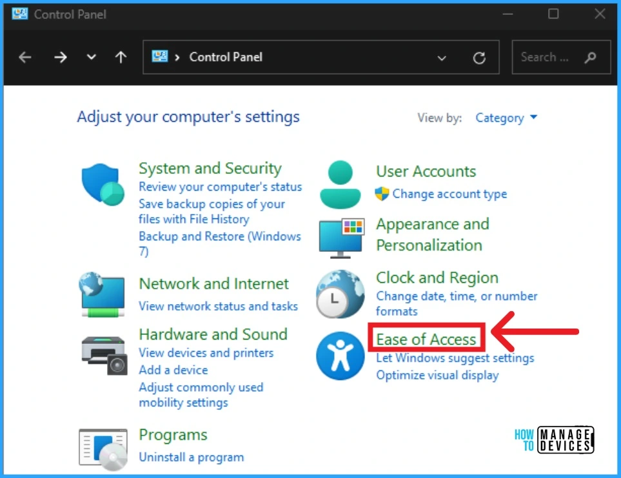The width and height of the screenshot is (621, 478).
Task: Open the recent locations dropdown chevron
Action: point(92,57)
